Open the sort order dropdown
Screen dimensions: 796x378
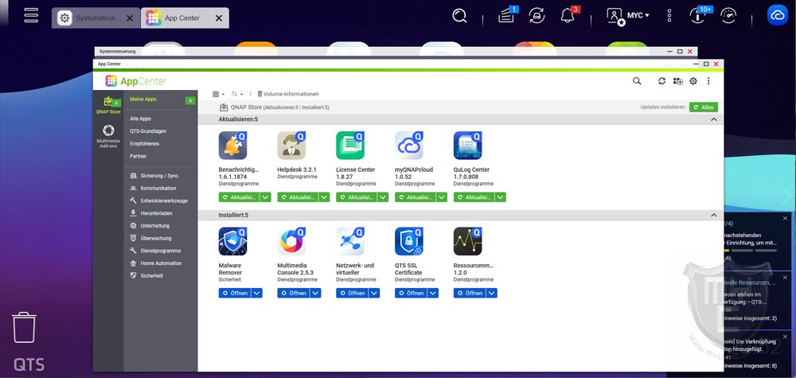tap(237, 94)
